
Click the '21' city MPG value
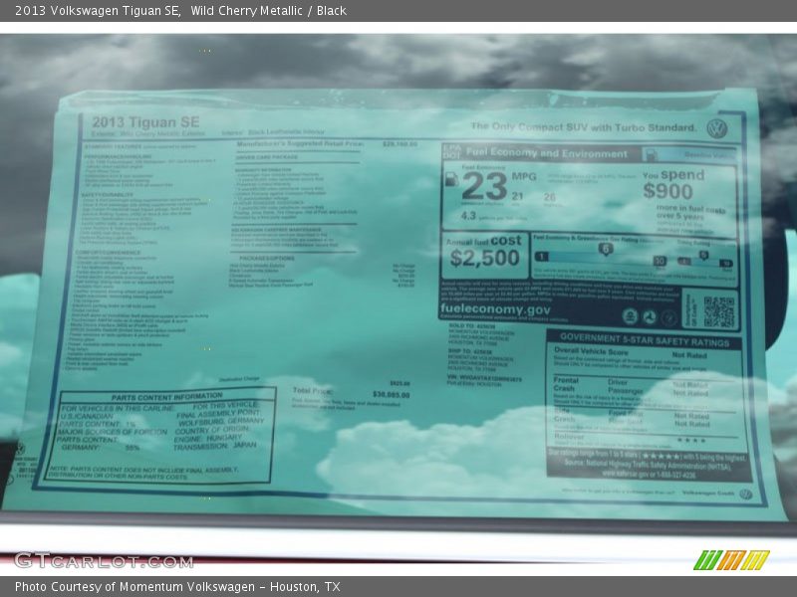(517, 196)
